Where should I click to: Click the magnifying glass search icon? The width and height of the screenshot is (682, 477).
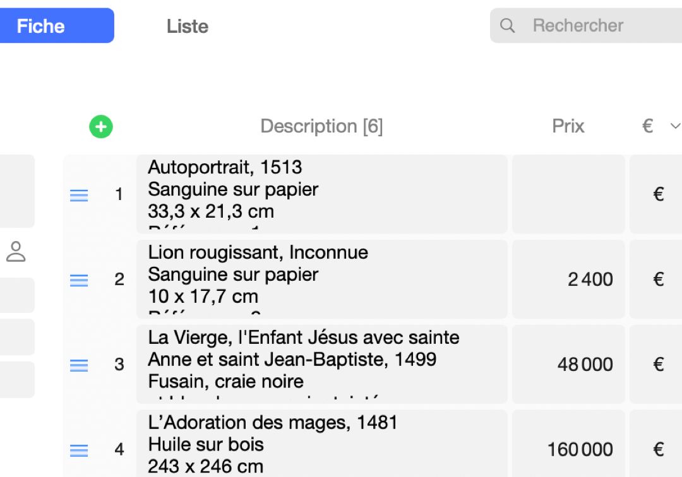508,25
